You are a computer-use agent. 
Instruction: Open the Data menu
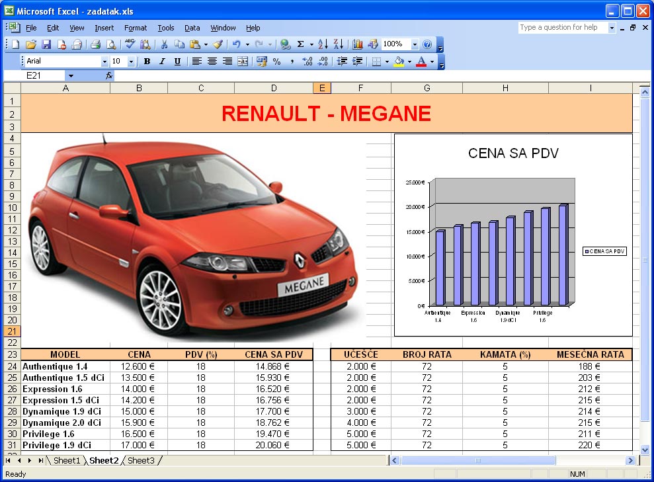pyautogui.click(x=192, y=28)
